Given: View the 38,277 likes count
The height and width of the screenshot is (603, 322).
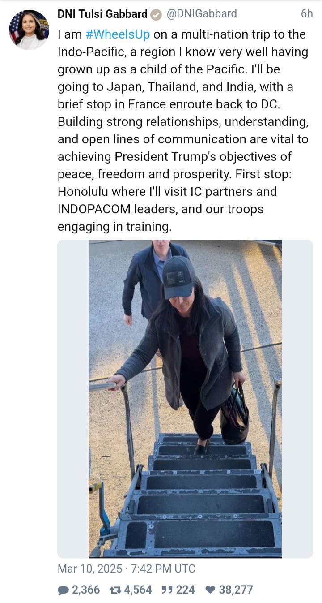Looking at the screenshot, I should (x=236, y=590).
